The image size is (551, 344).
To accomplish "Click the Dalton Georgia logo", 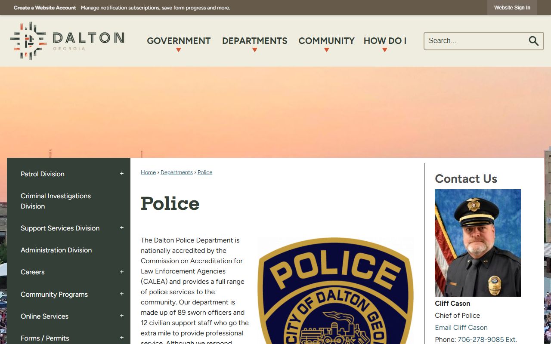I will pyautogui.click(x=67, y=41).
